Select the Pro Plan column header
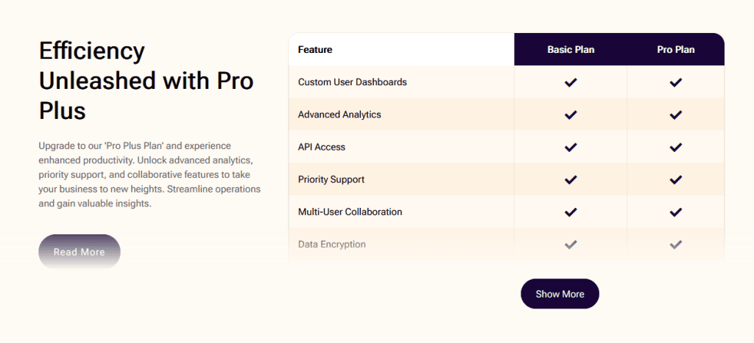Screen dimensions: 754x343 coord(676,50)
